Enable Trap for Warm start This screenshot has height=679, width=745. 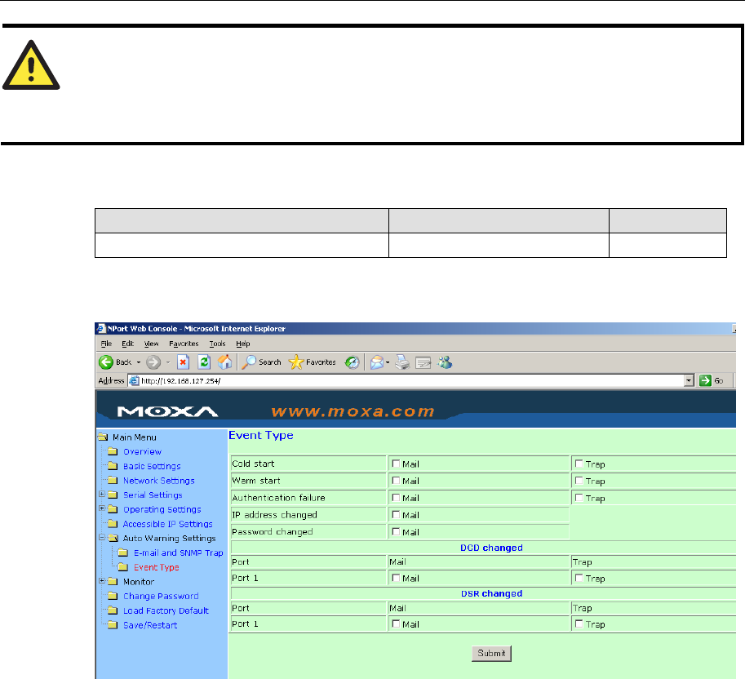579,481
